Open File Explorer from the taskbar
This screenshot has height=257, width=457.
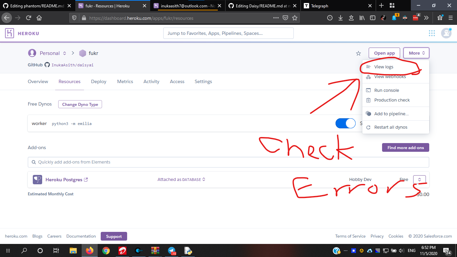pyautogui.click(x=73, y=251)
